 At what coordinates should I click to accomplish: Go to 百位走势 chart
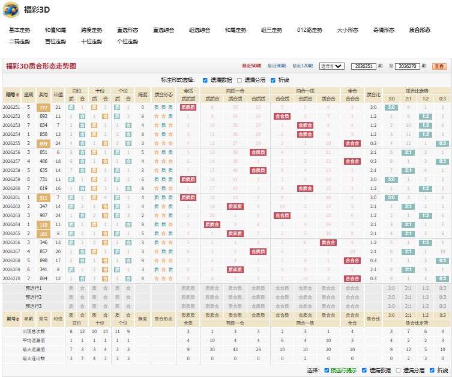coord(55,41)
